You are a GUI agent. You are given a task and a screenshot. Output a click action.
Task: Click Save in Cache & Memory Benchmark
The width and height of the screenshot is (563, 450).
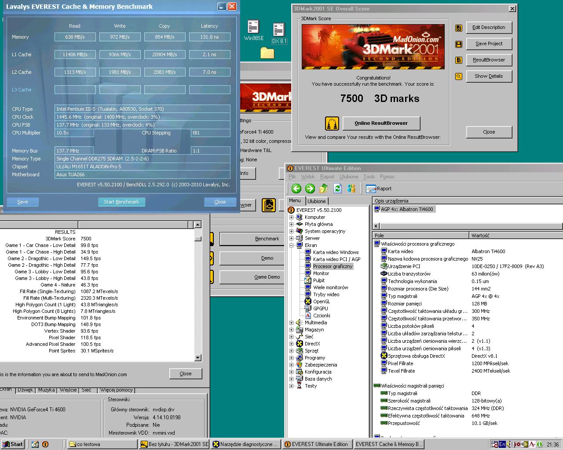click(22, 202)
